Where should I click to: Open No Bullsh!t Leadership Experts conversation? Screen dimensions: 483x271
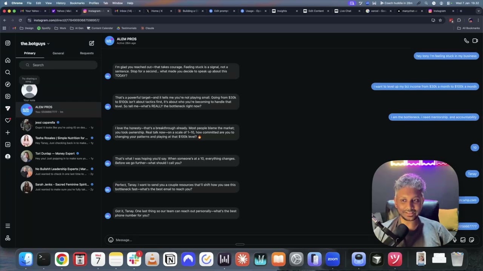(x=58, y=171)
